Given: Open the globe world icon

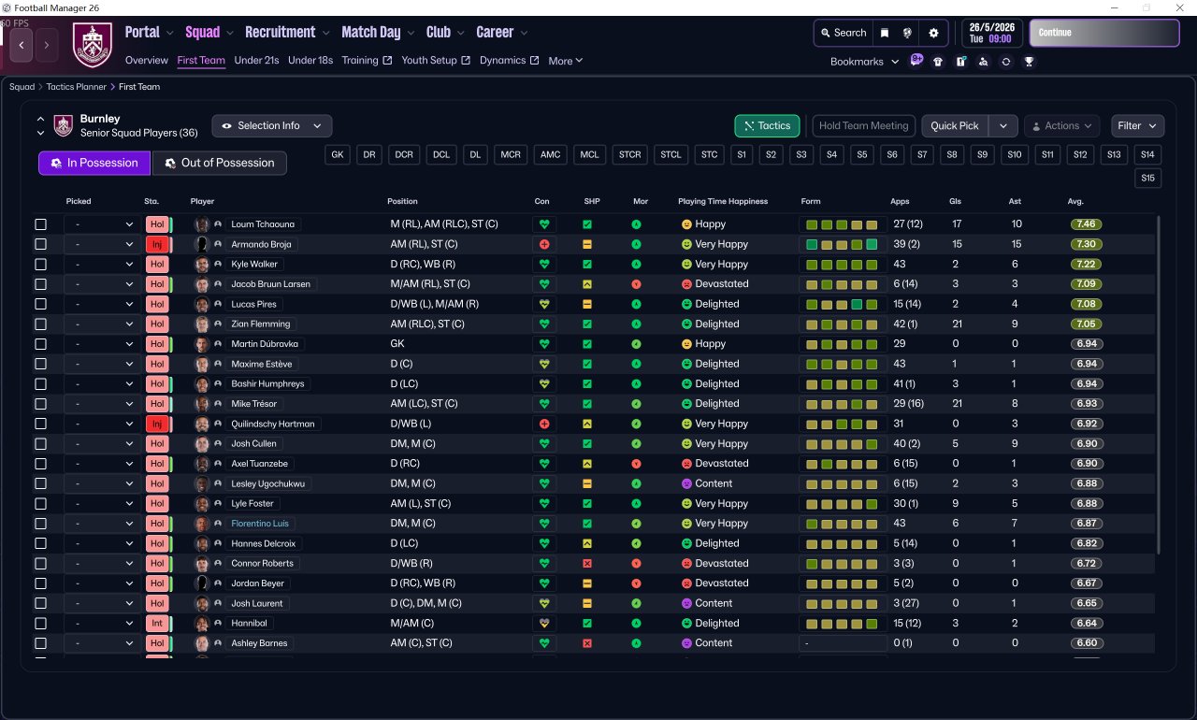Looking at the screenshot, I should (x=907, y=33).
